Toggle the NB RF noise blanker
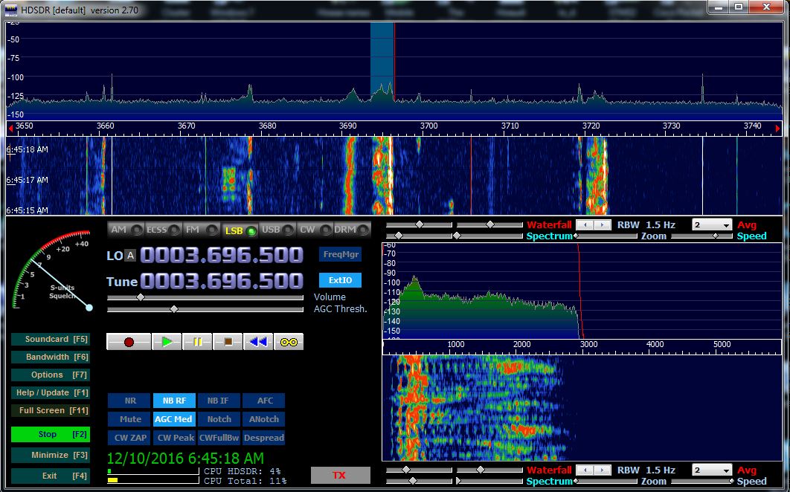Screen dimensions: 790x492 click(x=173, y=401)
